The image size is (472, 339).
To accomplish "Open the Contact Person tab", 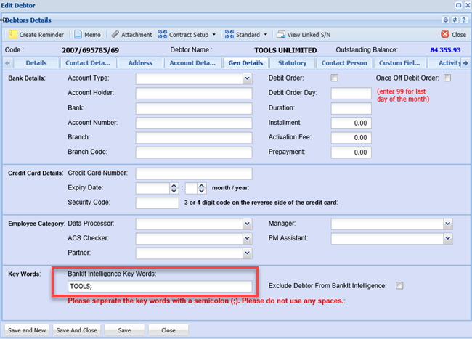I will 345,63.
